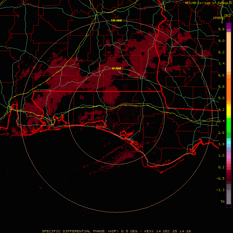This screenshot has height=233, width=233.
Task: Click the 5.8 scale value
Action: point(221,87)
